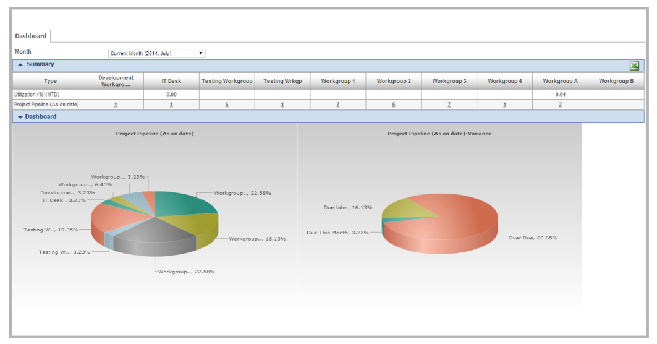Open the Month dropdown

coord(156,53)
